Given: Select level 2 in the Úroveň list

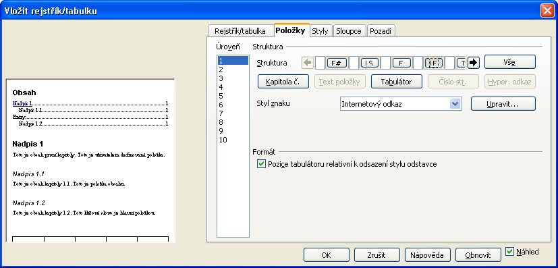Looking at the screenshot, I should (x=233, y=70).
